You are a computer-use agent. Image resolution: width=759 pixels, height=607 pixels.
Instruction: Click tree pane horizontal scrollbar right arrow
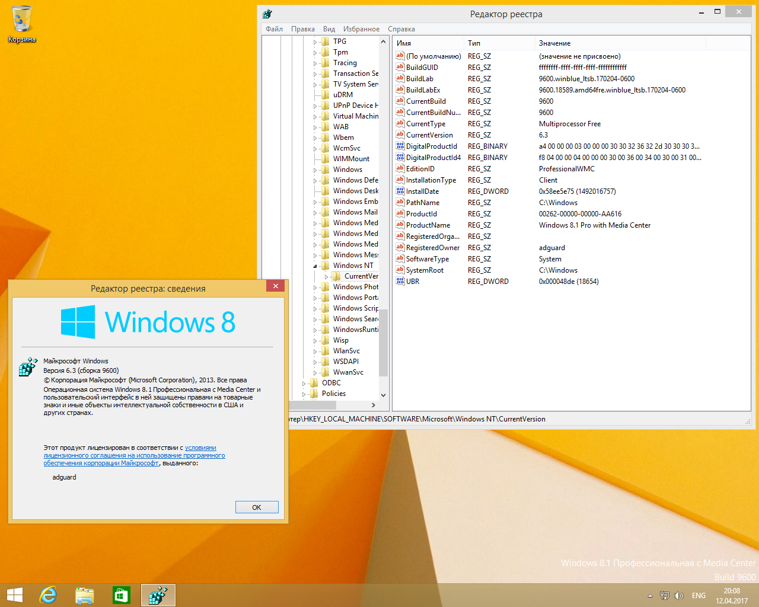tap(373, 405)
